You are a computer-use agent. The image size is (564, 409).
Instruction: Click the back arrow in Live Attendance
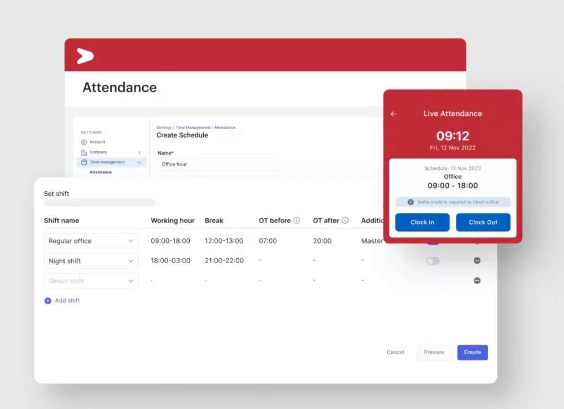click(x=393, y=114)
